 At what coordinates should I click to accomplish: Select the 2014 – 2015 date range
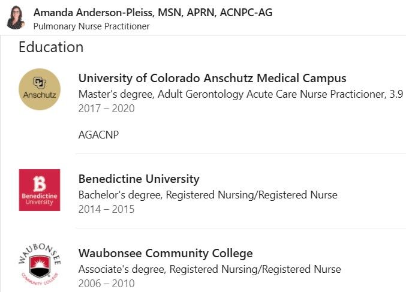point(106,209)
